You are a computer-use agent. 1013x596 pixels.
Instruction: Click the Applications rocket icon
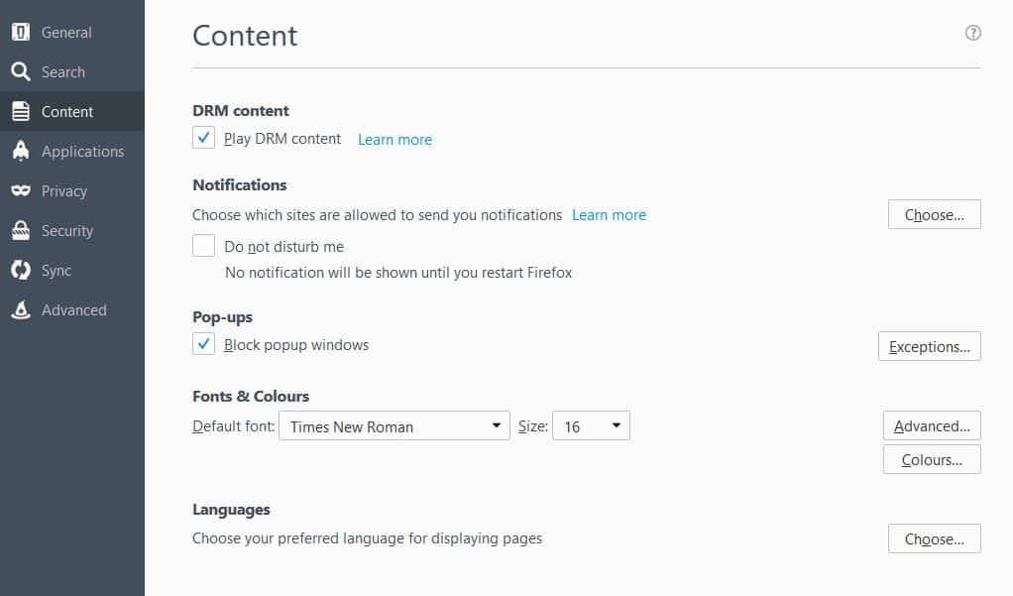pyautogui.click(x=20, y=152)
